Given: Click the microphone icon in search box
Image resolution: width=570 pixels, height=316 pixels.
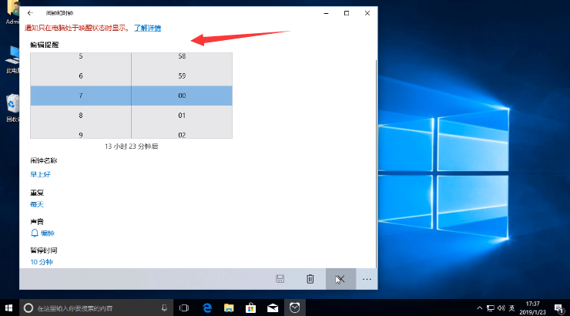Looking at the screenshot, I should [x=164, y=308].
